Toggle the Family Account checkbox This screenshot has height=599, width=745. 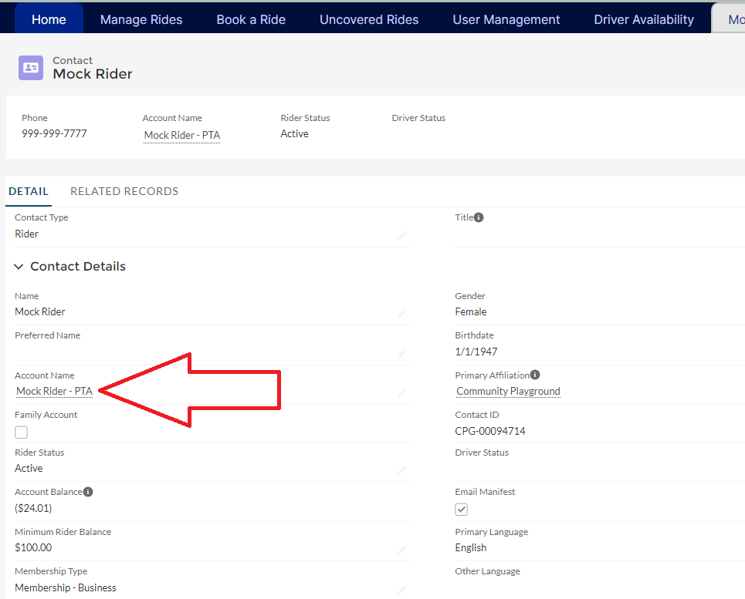22,432
